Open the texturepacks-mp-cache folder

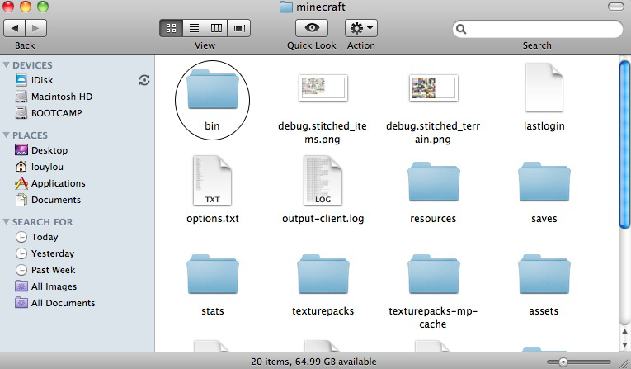point(433,274)
